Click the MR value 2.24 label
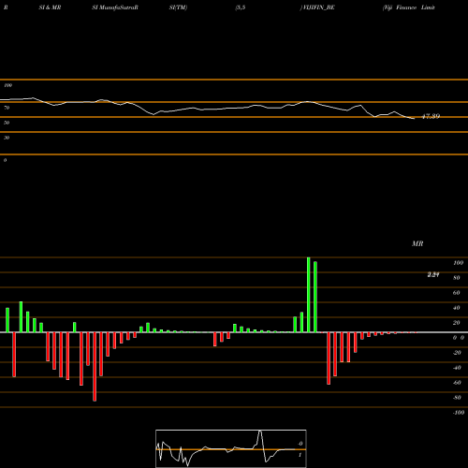468x468 pixels. (433, 274)
